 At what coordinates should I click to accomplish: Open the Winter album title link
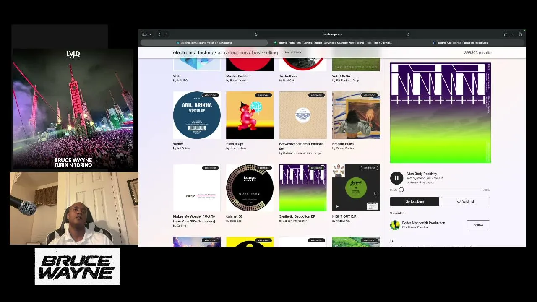(178, 144)
